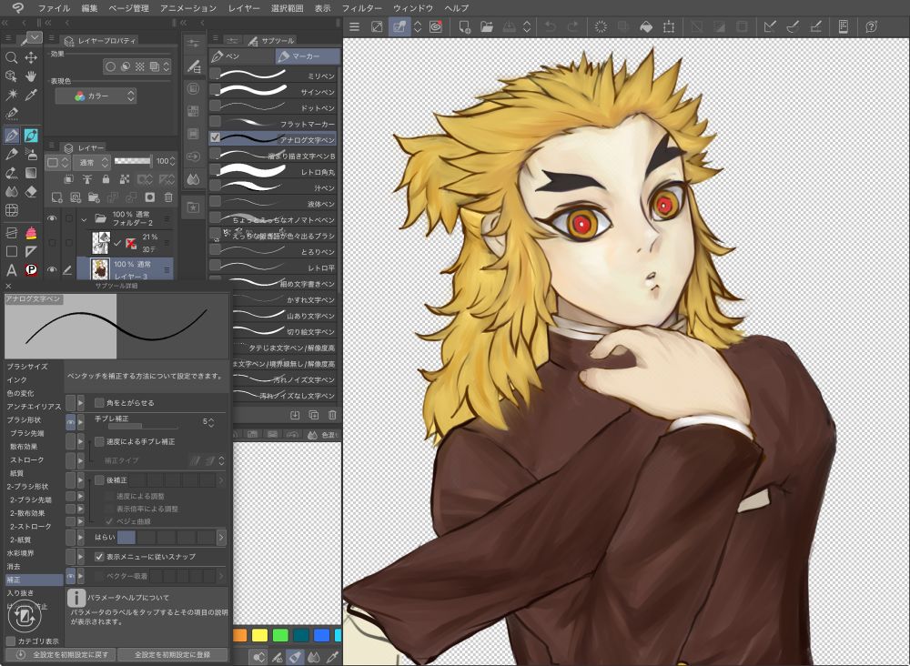Open the ファイル menu

point(54,8)
